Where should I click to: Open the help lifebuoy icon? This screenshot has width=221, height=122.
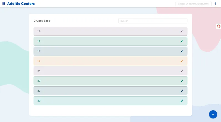point(219,26)
